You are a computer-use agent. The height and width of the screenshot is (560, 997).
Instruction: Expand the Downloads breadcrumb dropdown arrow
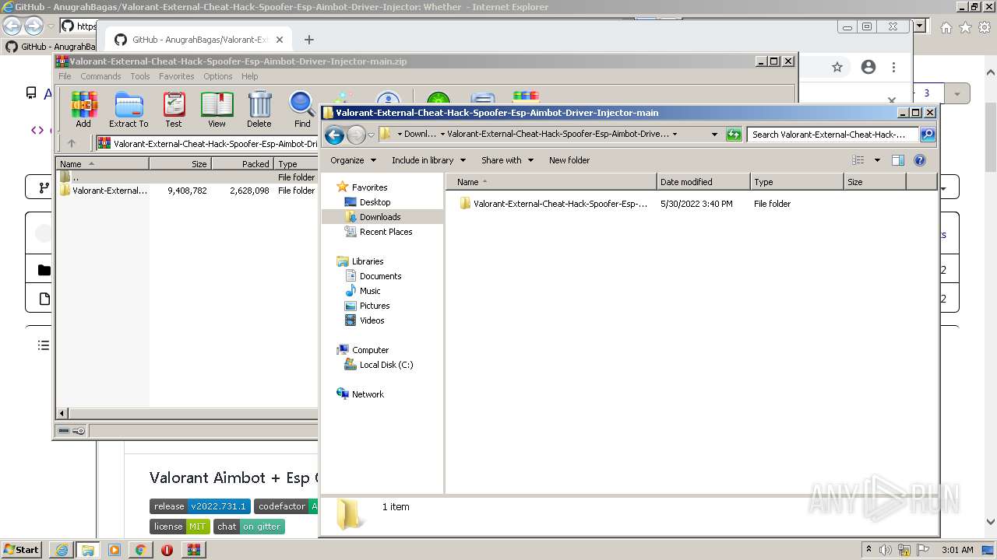coord(442,134)
